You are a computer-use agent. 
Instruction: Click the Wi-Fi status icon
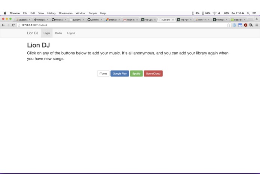pyautogui.click(x=214, y=13)
